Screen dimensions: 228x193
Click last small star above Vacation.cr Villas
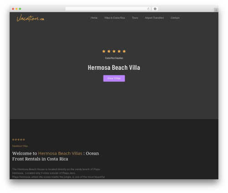pyautogui.click(x=24, y=140)
